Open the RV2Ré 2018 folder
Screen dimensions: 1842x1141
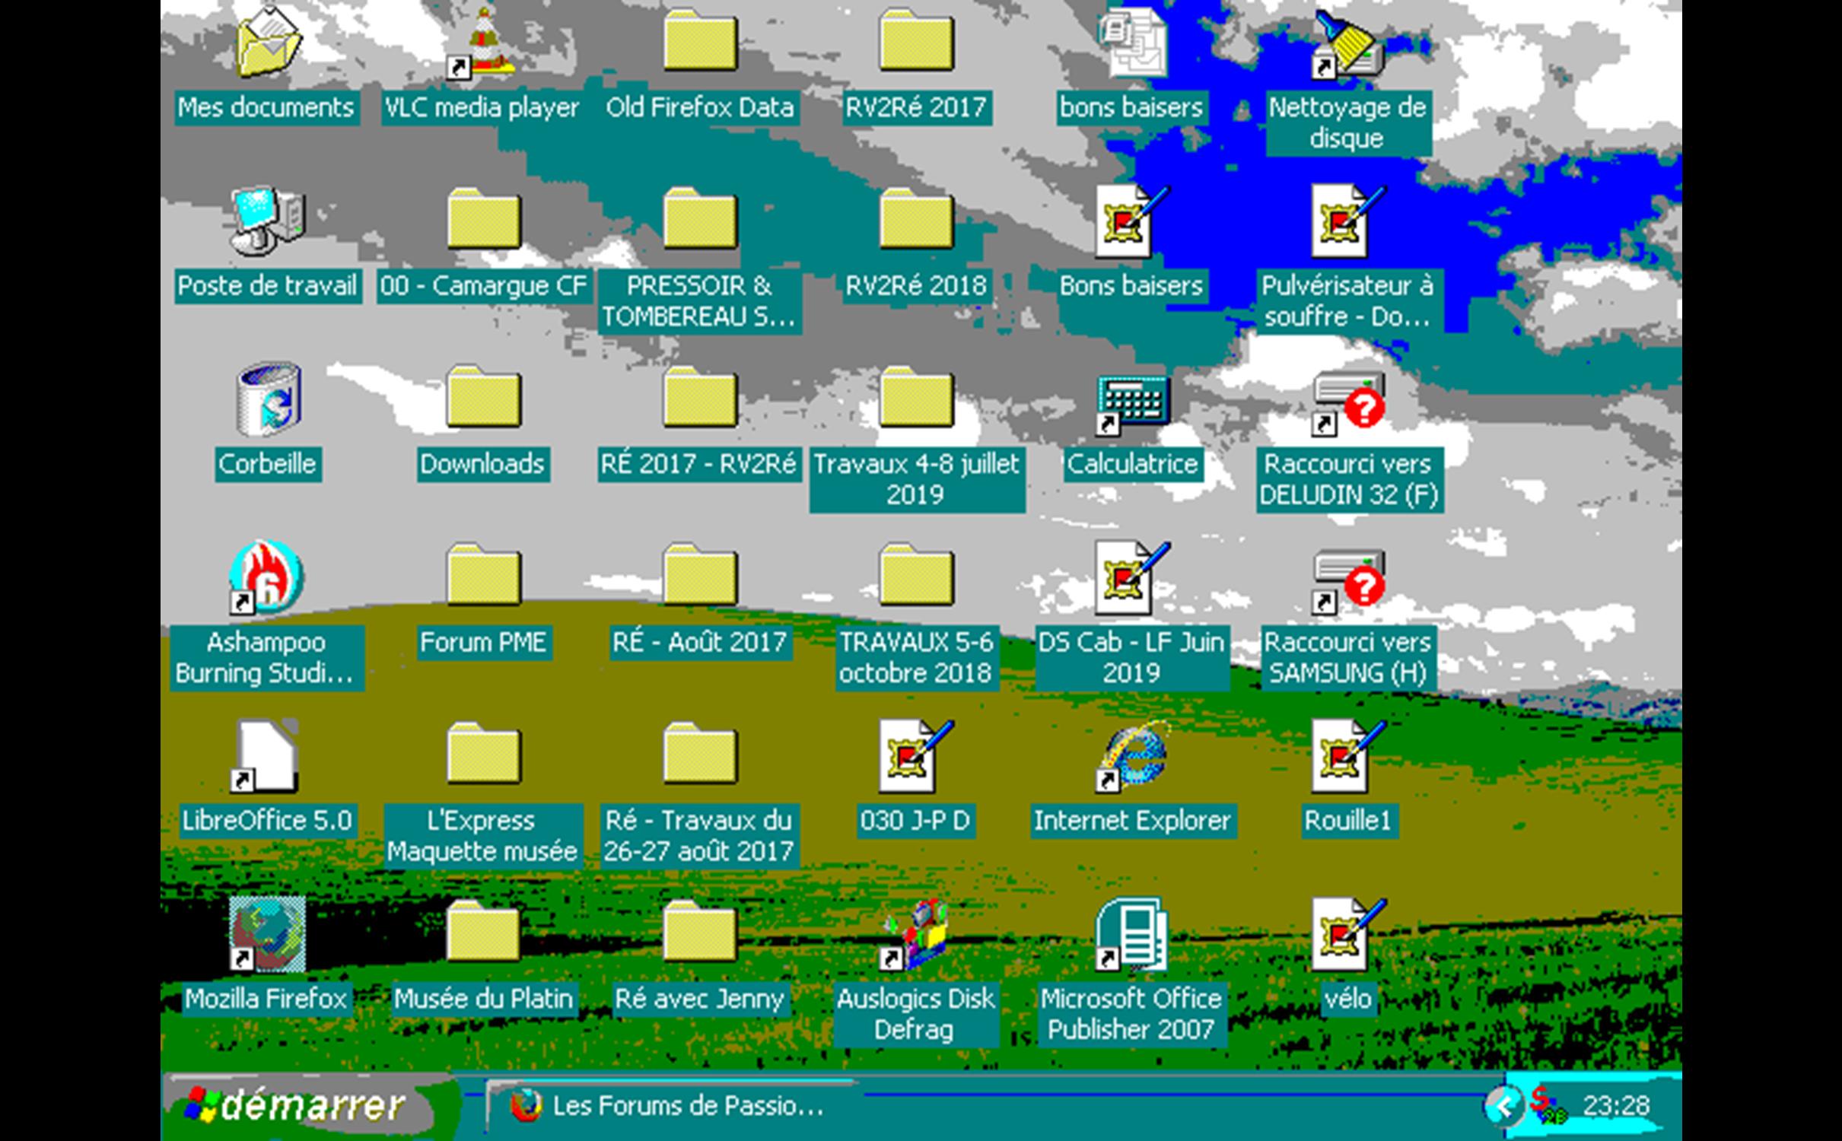point(915,220)
